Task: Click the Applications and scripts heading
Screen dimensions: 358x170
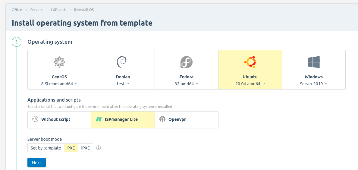Action: point(54,100)
